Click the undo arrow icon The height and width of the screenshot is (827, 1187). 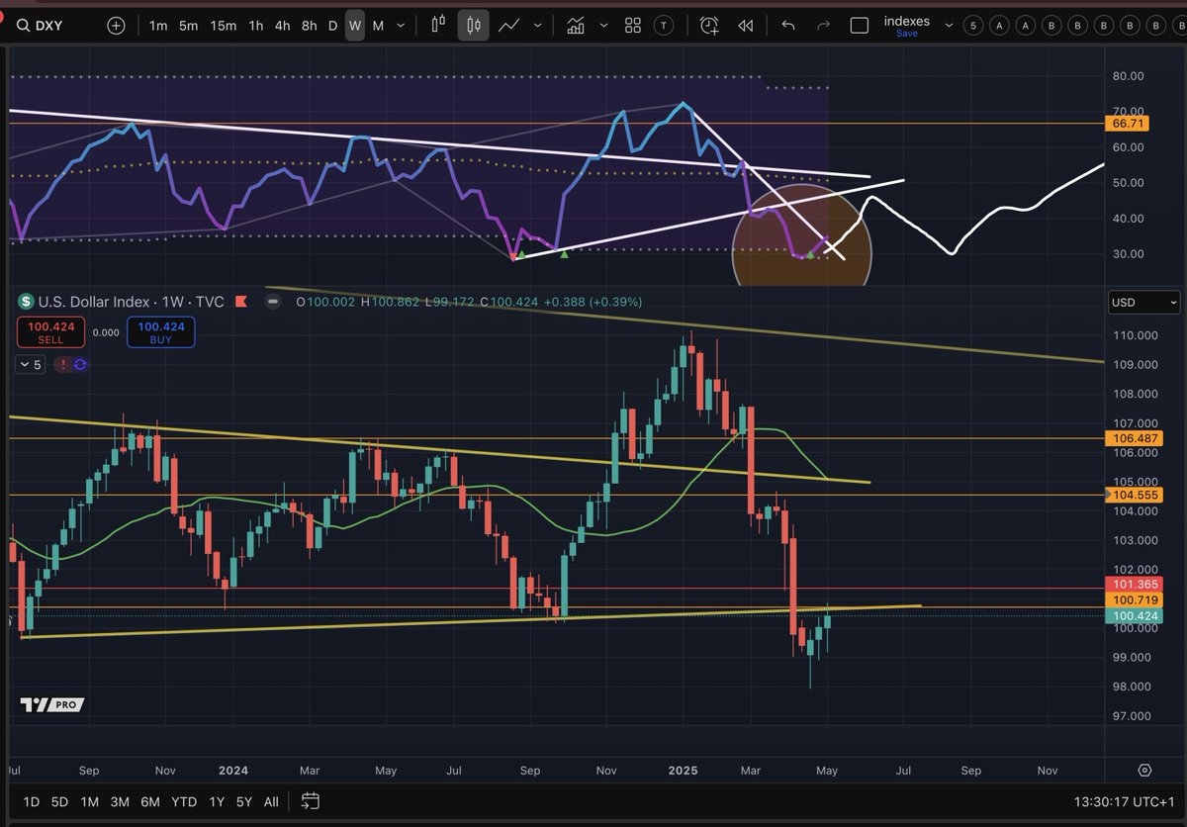[788, 25]
